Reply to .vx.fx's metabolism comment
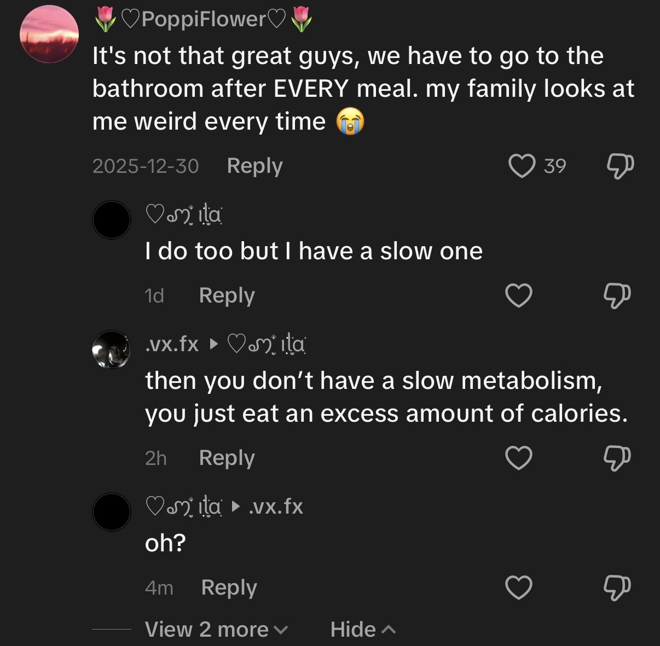Viewport: 660px width, 646px height. coord(227,458)
